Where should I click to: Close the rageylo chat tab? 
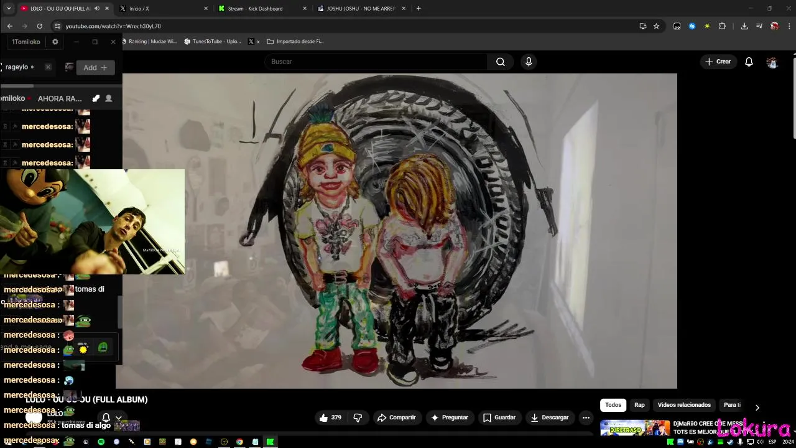click(x=48, y=67)
